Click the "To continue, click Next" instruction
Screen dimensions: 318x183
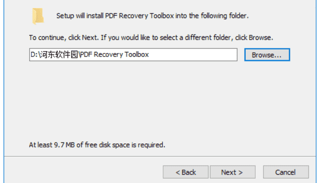point(63,37)
